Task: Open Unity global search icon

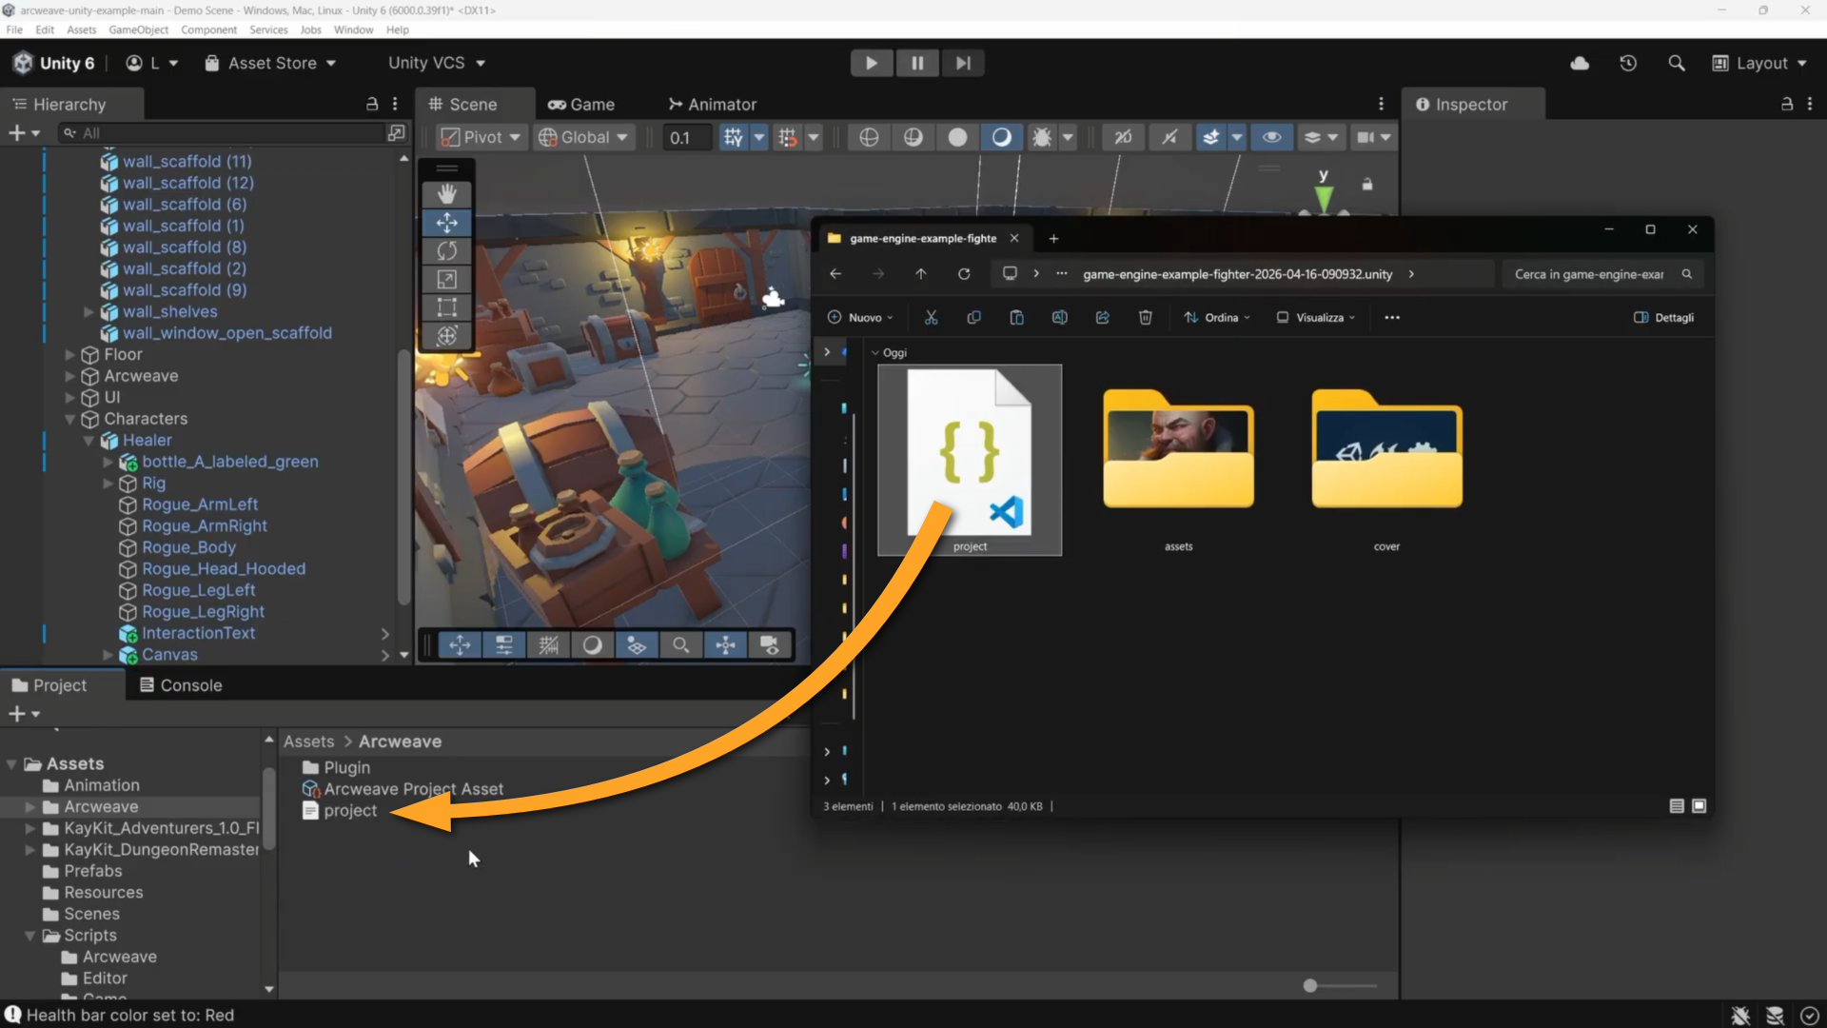Action: coord(1677,63)
